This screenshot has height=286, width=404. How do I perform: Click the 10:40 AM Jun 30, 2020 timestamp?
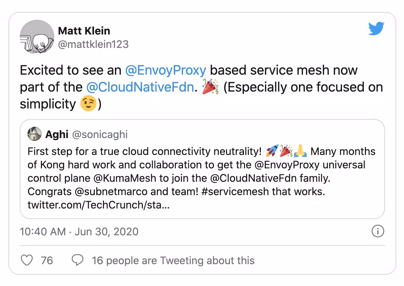[79, 231]
